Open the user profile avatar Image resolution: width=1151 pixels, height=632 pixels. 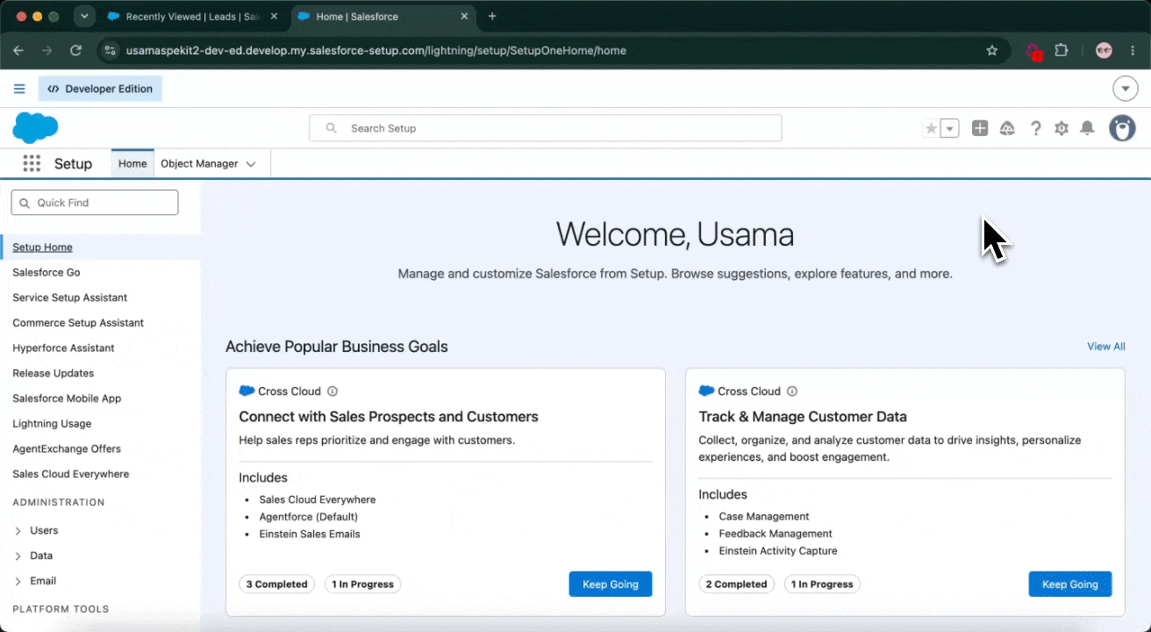tap(1122, 128)
